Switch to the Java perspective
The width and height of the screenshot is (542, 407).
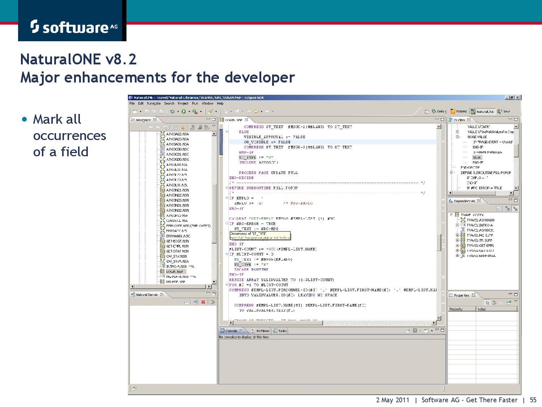point(504,111)
